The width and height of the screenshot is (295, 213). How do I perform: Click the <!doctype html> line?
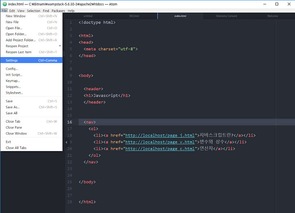(97, 23)
